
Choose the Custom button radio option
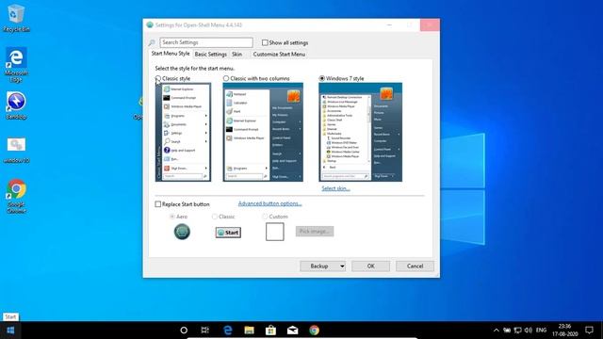click(x=265, y=217)
